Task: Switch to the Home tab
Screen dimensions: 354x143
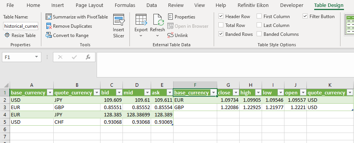Action: click(x=33, y=5)
